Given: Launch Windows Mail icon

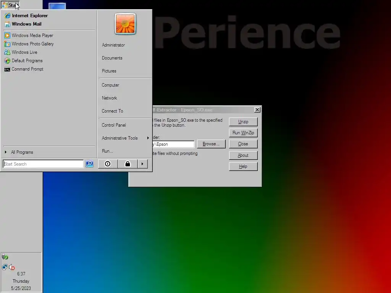Looking at the screenshot, I should click(x=7, y=24).
